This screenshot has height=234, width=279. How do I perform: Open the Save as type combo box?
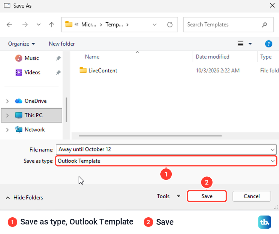click(166, 161)
